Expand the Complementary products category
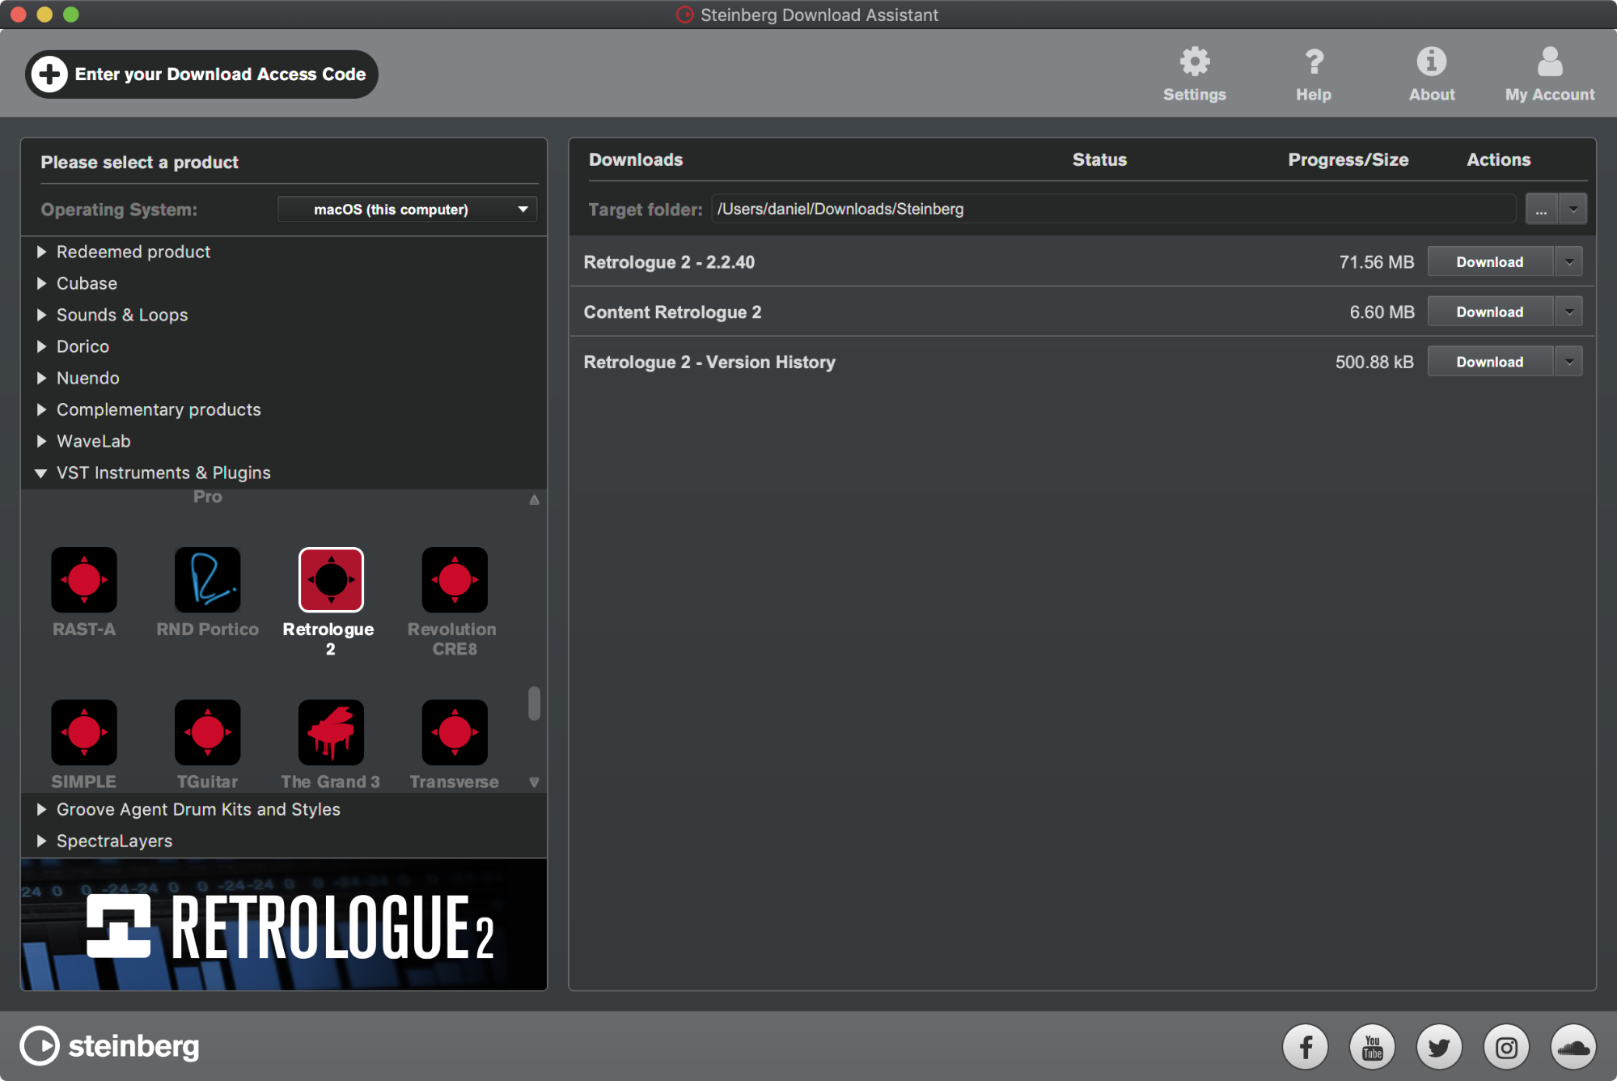1617x1081 pixels. point(41,410)
